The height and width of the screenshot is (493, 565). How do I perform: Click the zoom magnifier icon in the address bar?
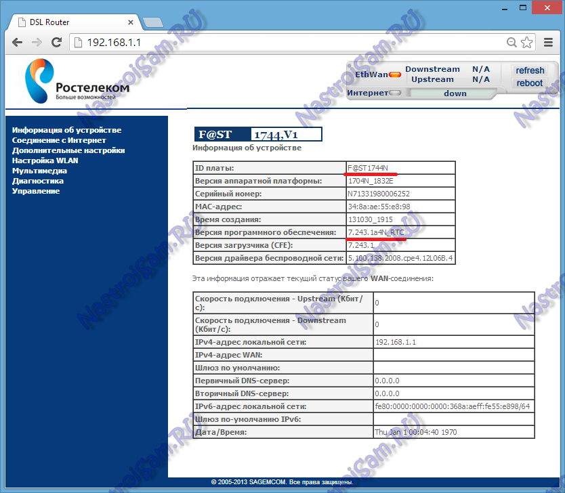[511, 43]
